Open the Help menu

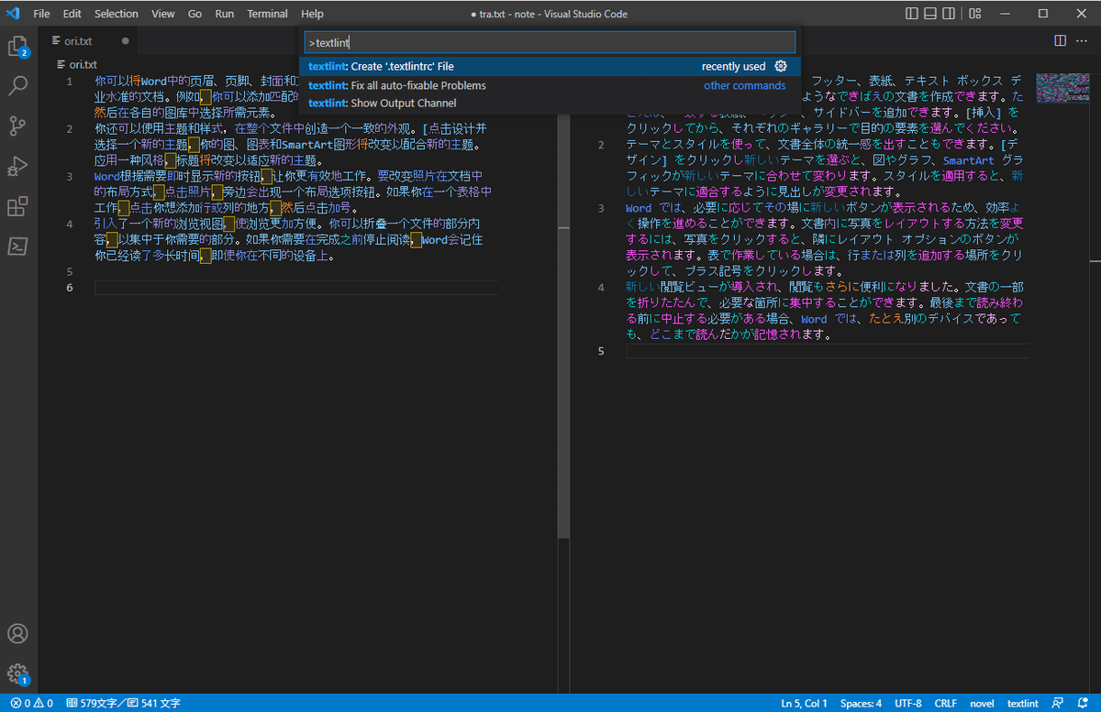[x=312, y=14]
